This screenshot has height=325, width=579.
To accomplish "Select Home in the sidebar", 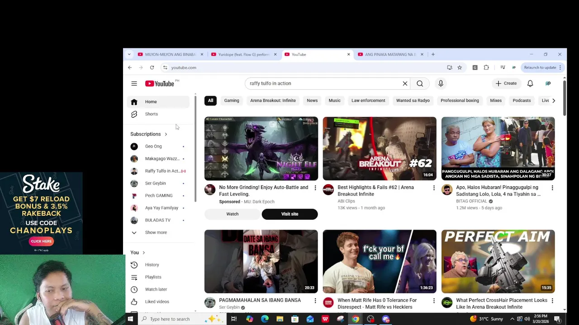I will point(158,102).
